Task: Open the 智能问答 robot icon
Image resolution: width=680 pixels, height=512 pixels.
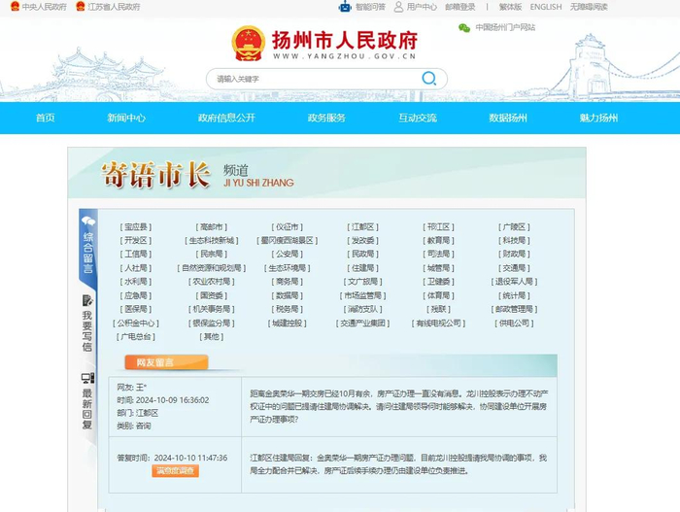Action: tap(345, 7)
